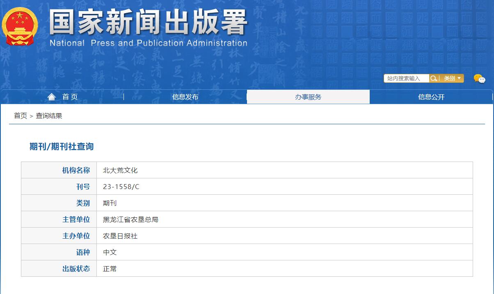Viewport: 494px width, 294px height.
Task: Click the home icon beside 首页
Action: coord(51,96)
